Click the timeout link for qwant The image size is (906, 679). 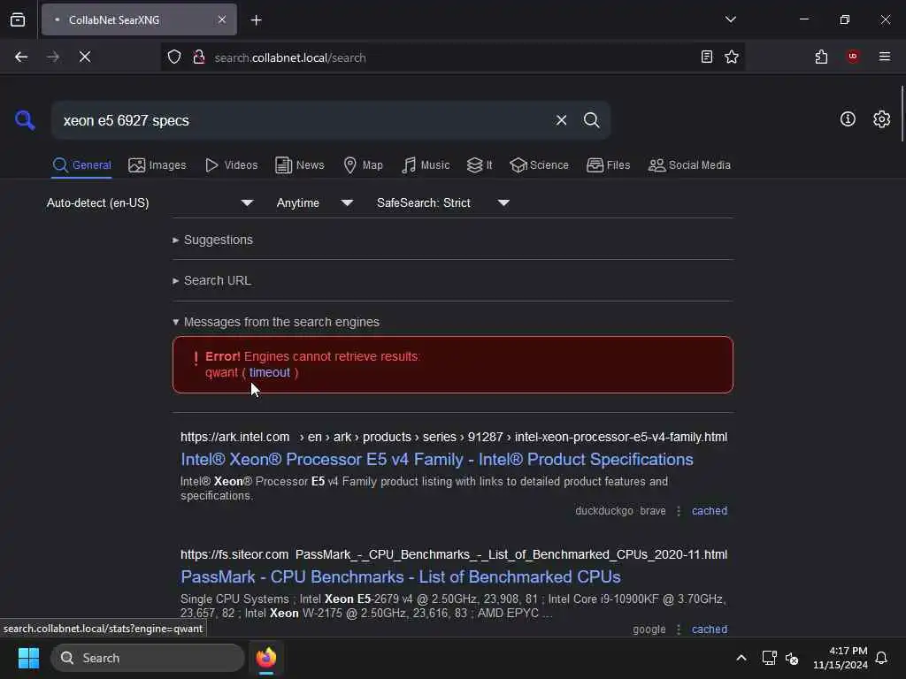point(270,372)
